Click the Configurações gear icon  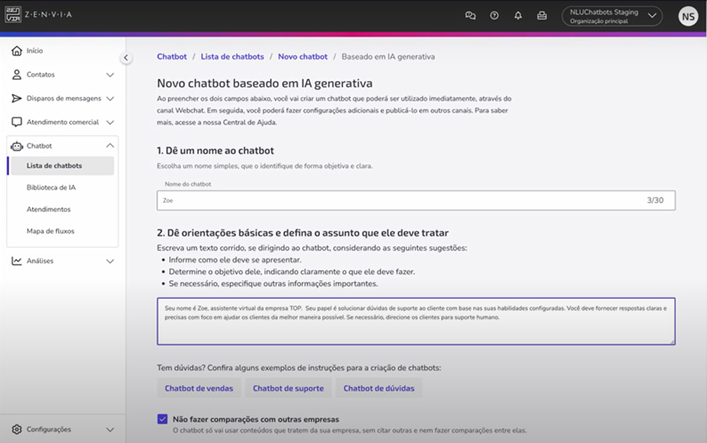(x=17, y=430)
